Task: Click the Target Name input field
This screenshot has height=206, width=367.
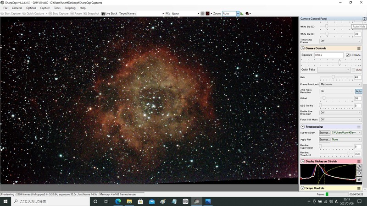Action: (149, 14)
